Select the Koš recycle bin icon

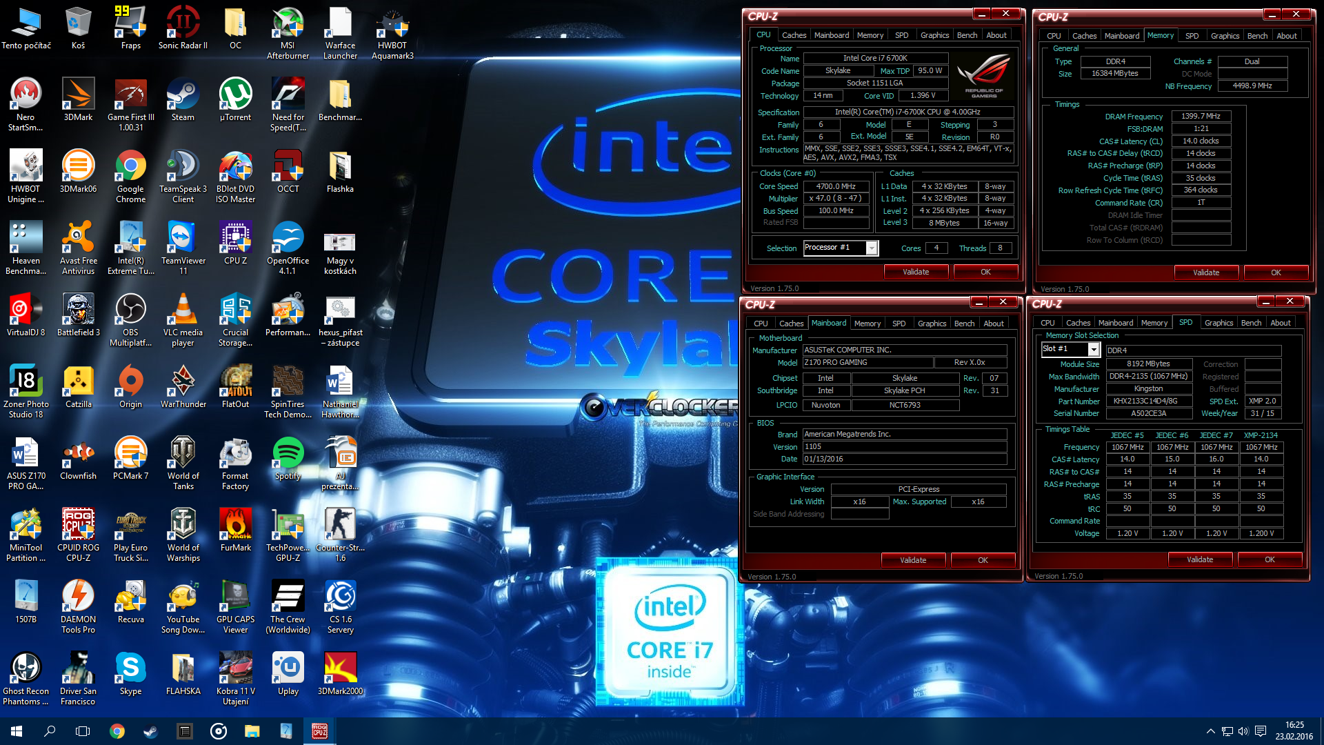(78, 28)
